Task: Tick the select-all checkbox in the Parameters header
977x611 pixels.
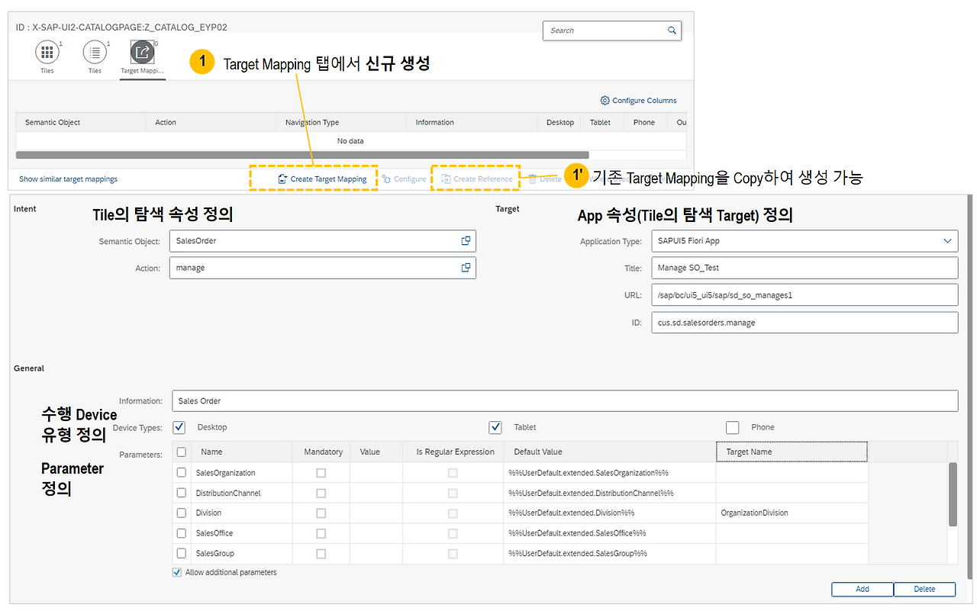Action: [x=182, y=452]
